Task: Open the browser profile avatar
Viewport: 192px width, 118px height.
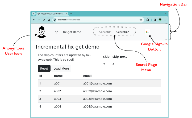Action: [x=160, y=20]
